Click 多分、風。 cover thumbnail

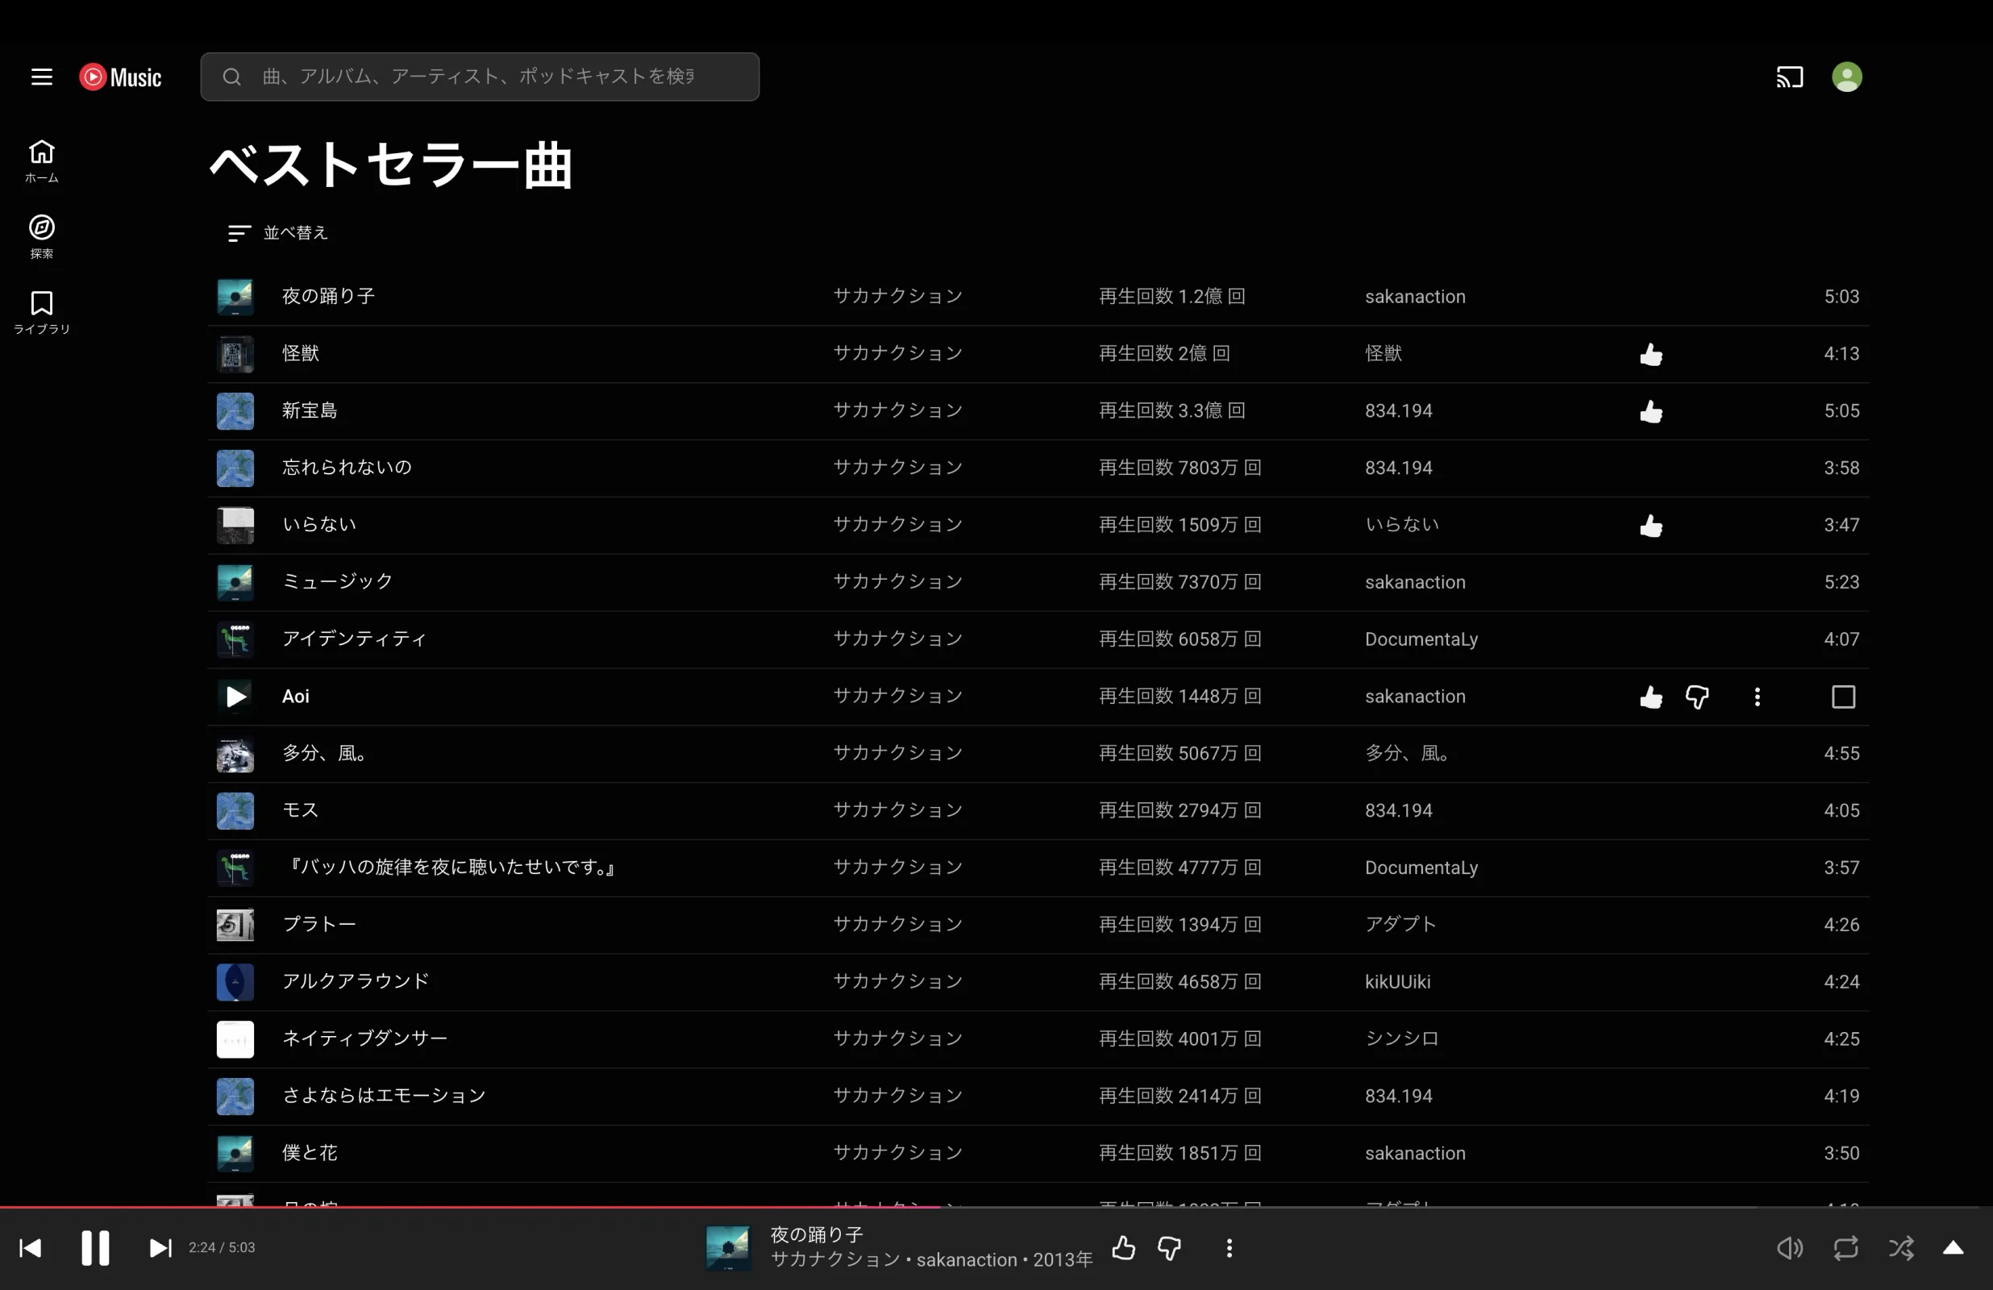pyautogui.click(x=235, y=753)
